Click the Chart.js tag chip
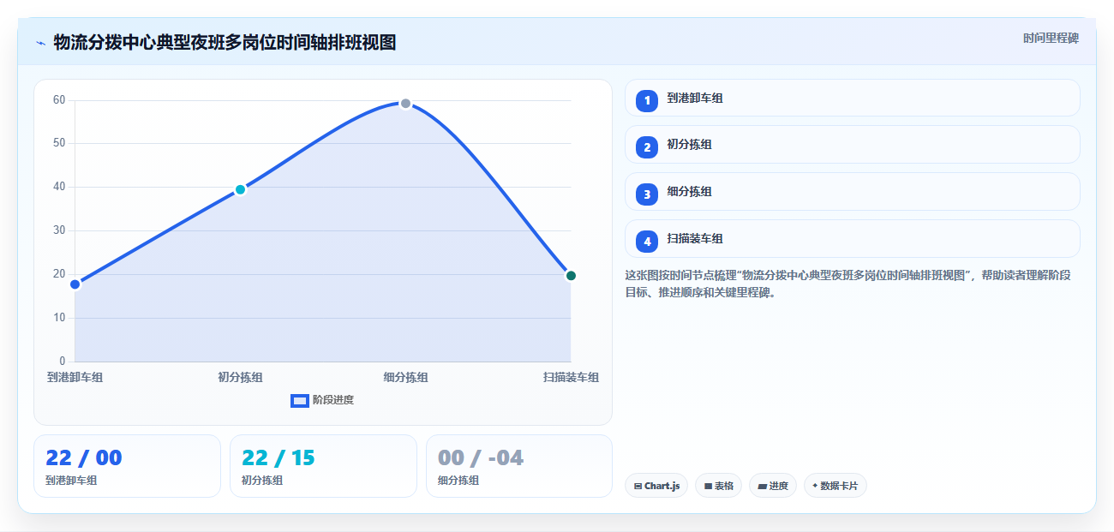Screen dimensions: 1114x532 [x=656, y=486]
